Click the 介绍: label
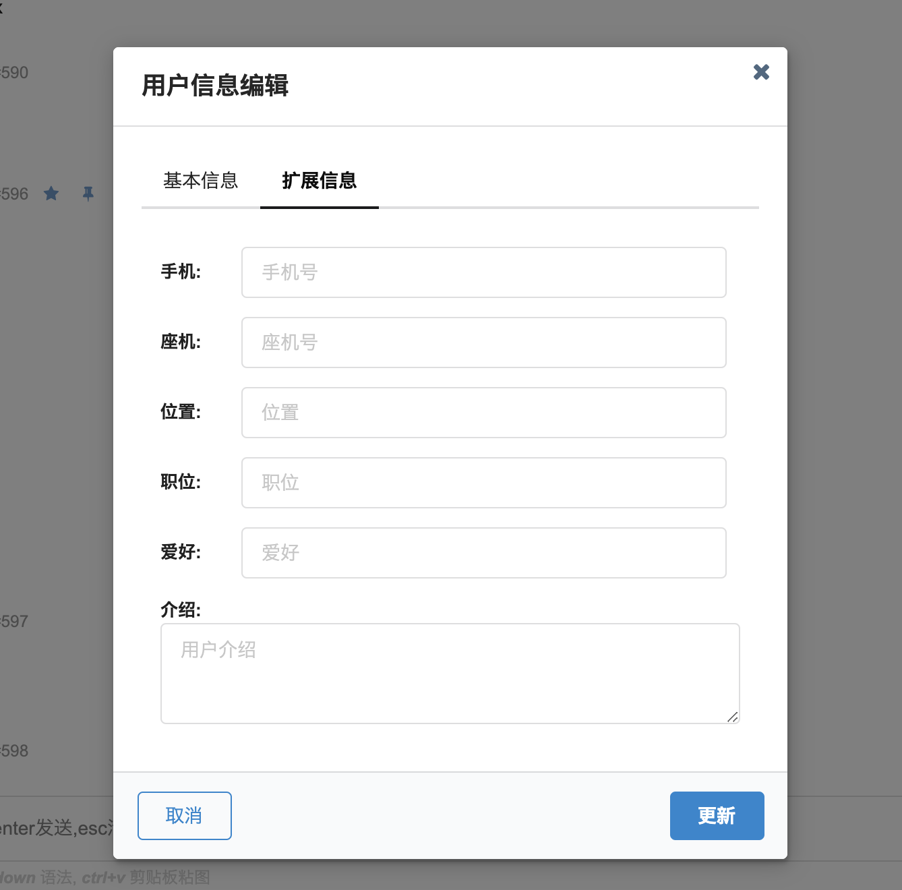Viewport: 902px width, 890px height. tap(181, 610)
